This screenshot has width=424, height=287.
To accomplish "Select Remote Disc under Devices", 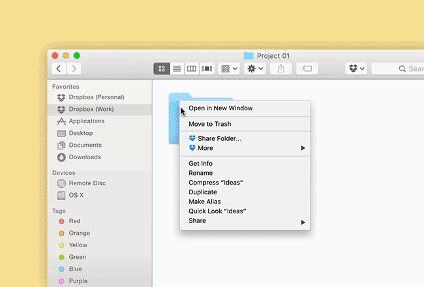I will pyautogui.click(x=87, y=183).
